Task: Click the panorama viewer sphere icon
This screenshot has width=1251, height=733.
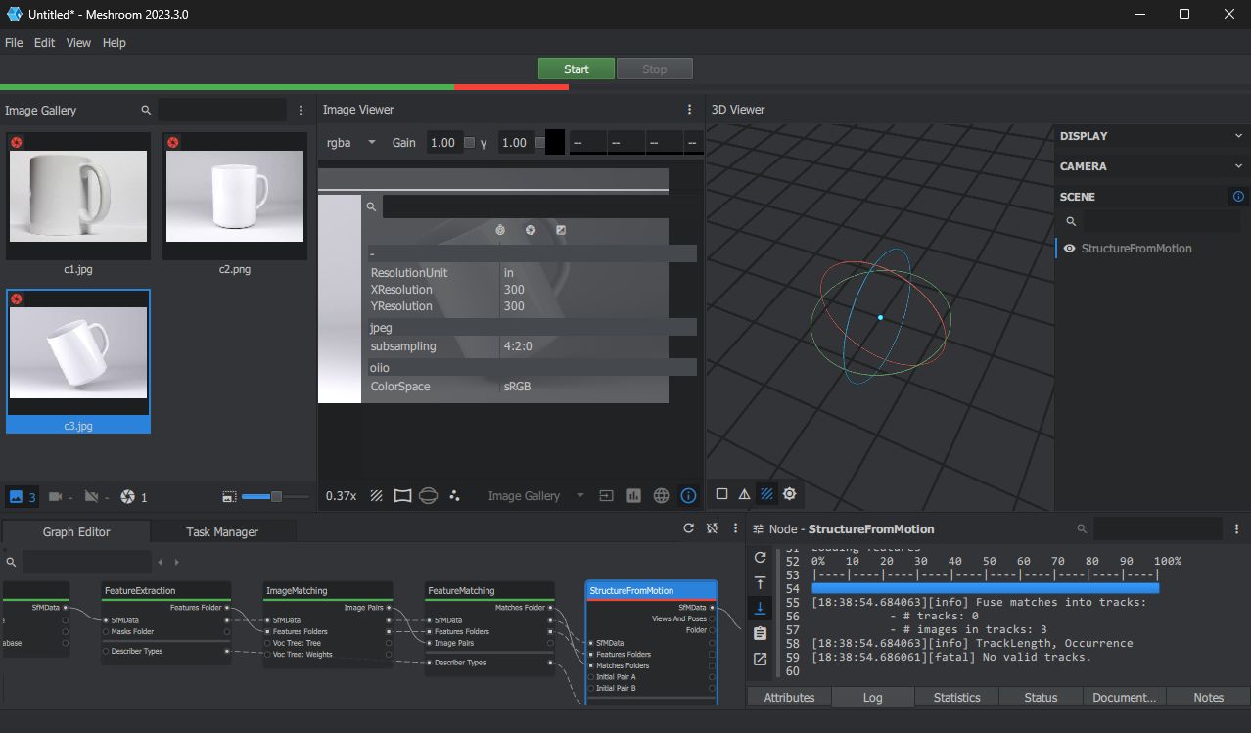Action: 428,496
